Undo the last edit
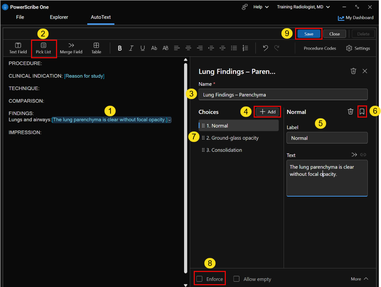381x287 pixels. [265, 48]
